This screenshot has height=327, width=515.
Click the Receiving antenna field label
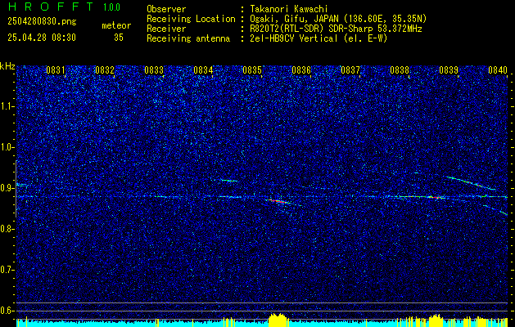188,38
